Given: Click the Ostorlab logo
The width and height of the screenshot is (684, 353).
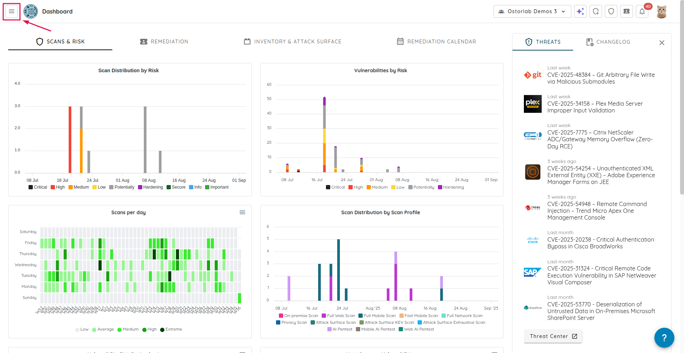Looking at the screenshot, I should click(x=31, y=11).
